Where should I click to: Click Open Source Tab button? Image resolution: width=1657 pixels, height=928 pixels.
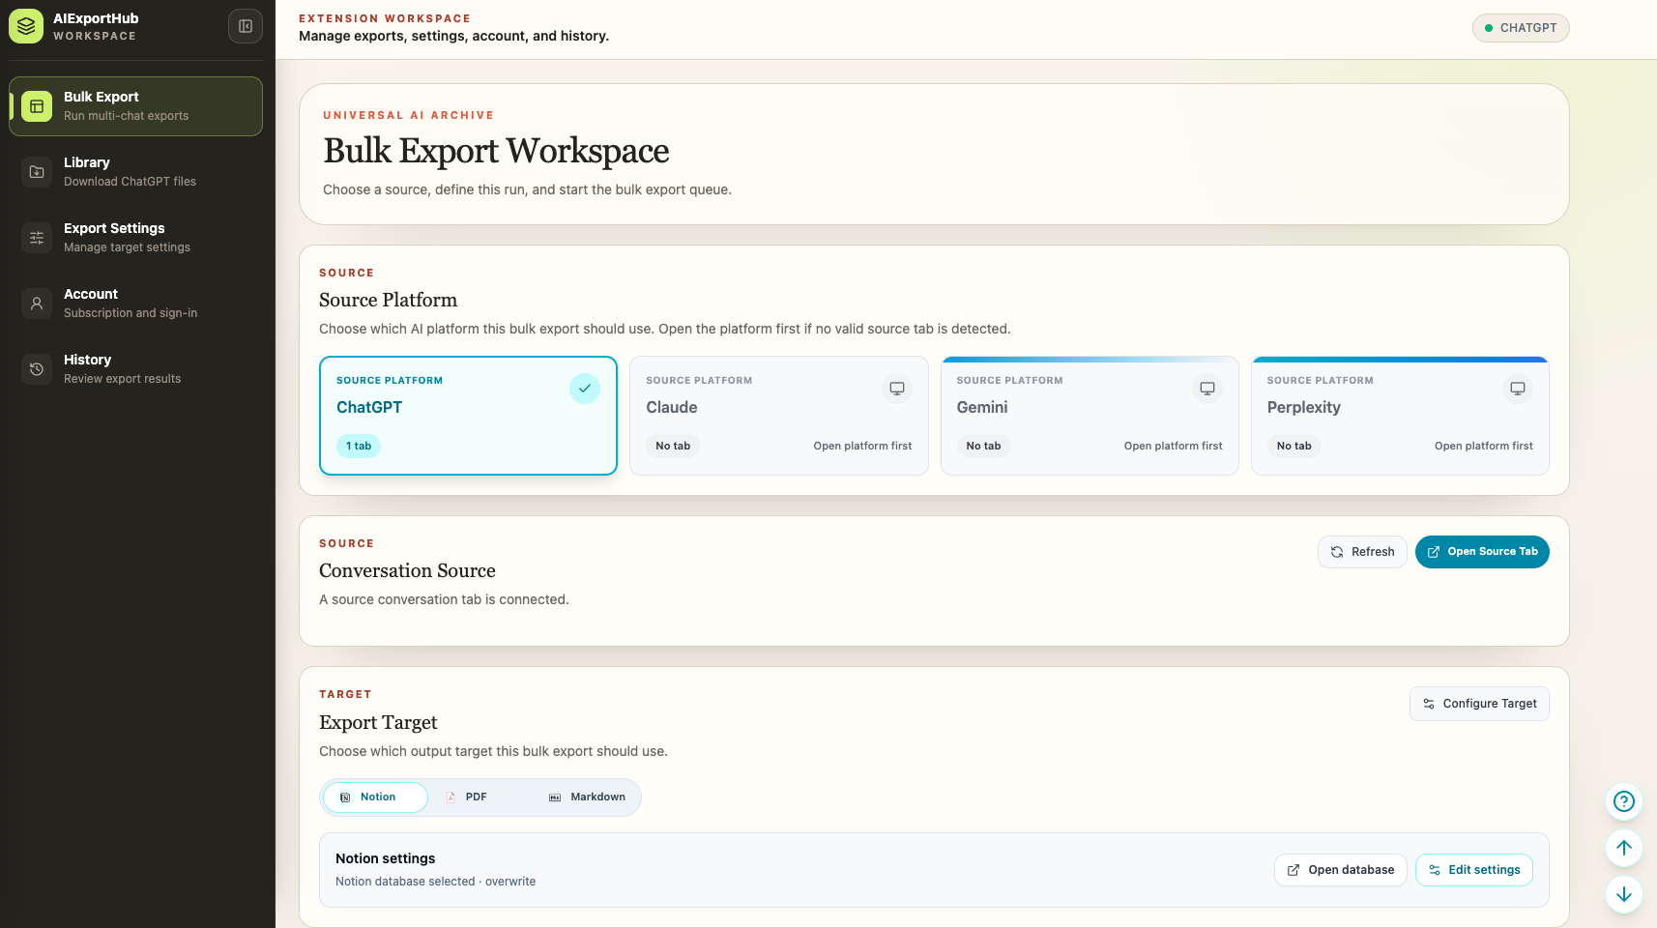(x=1482, y=552)
